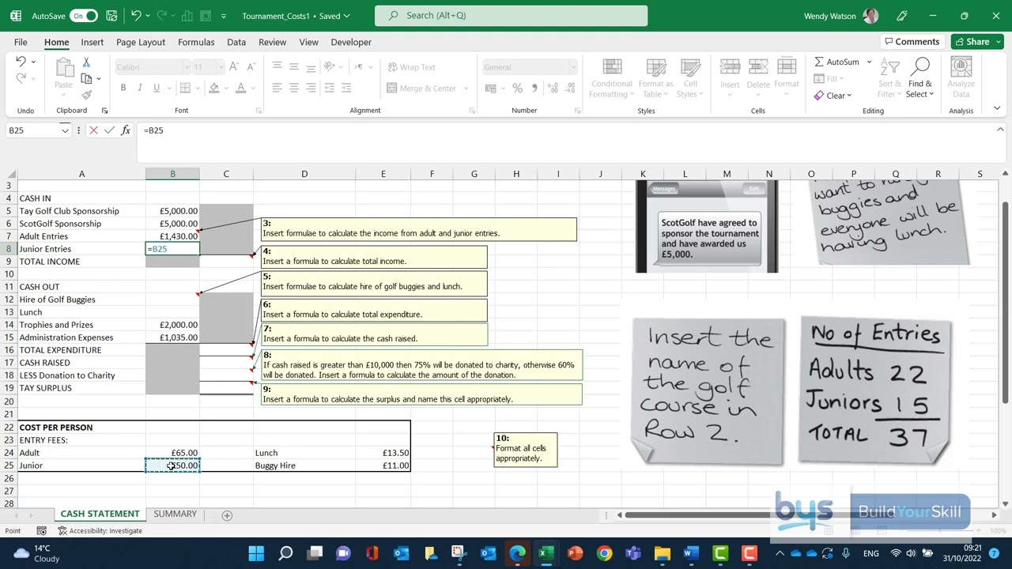Image resolution: width=1012 pixels, height=569 pixels.
Task: Open PowerPoint from the taskbar
Action: coord(575,553)
